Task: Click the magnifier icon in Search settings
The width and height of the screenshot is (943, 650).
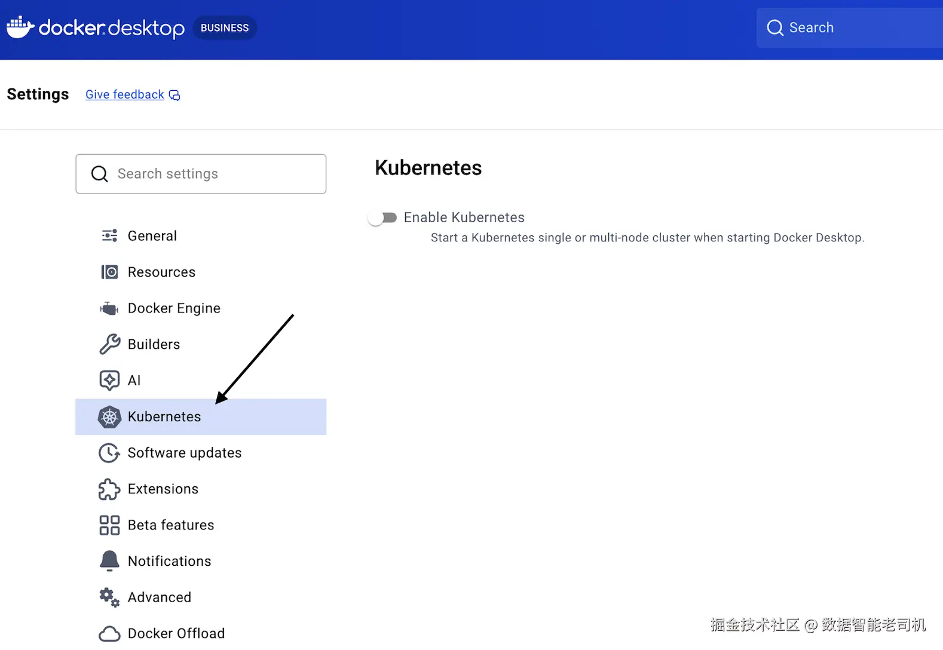Action: (100, 174)
